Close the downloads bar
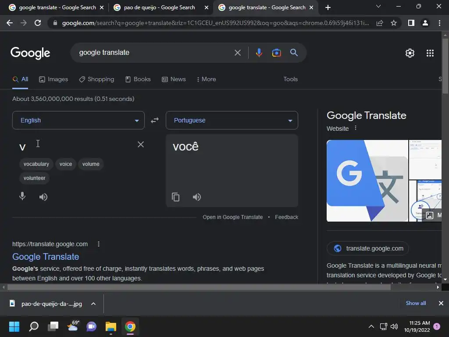The width and height of the screenshot is (449, 337). pyautogui.click(x=441, y=303)
